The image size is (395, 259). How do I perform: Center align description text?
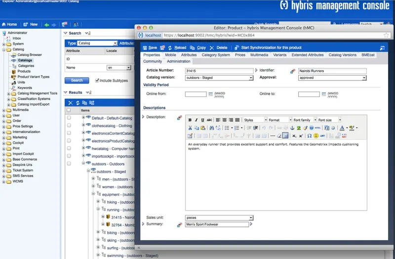click(225, 120)
